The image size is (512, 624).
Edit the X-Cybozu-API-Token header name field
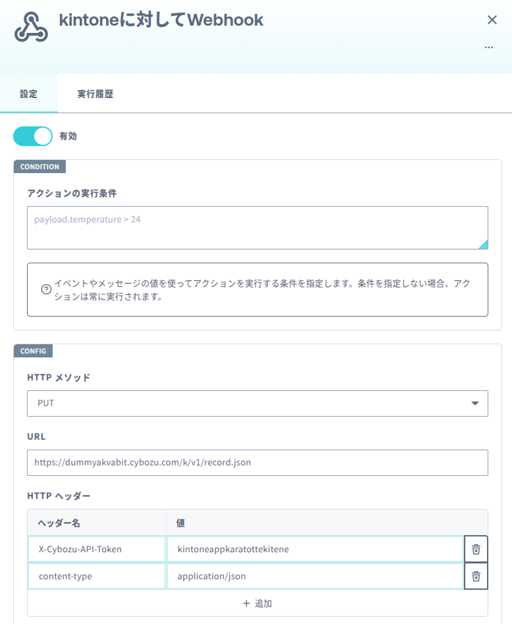[x=97, y=549]
